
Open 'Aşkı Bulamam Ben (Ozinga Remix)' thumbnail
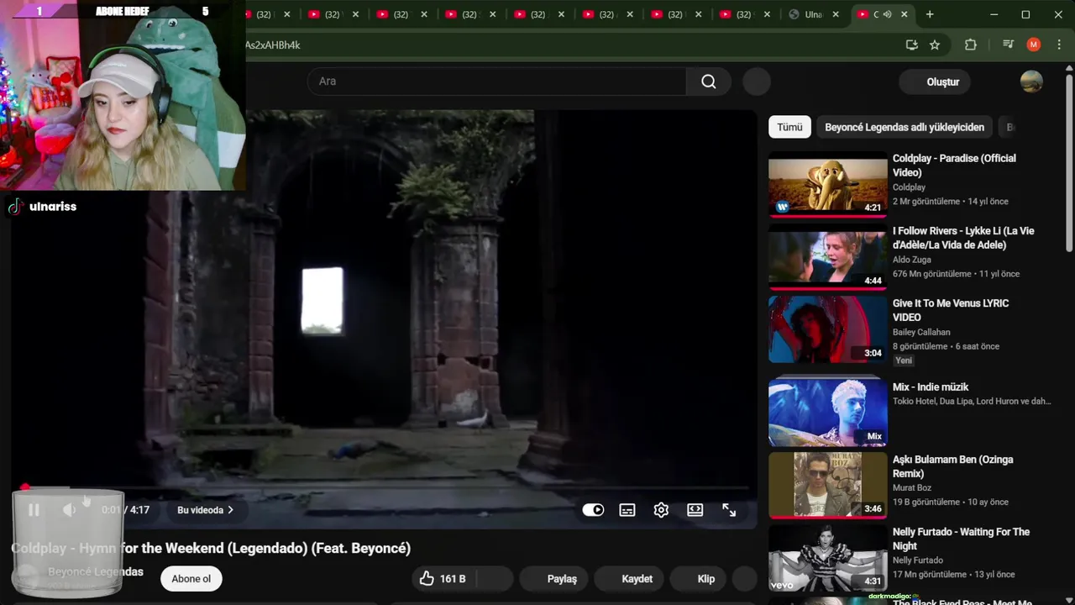tap(827, 486)
